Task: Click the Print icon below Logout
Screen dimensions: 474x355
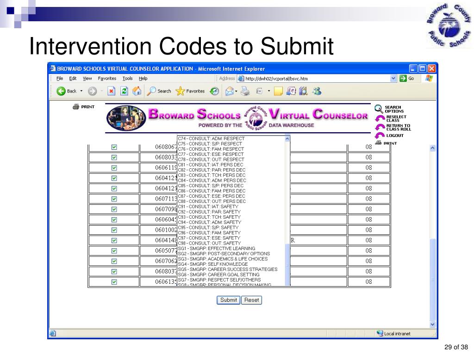Action: coord(379,142)
